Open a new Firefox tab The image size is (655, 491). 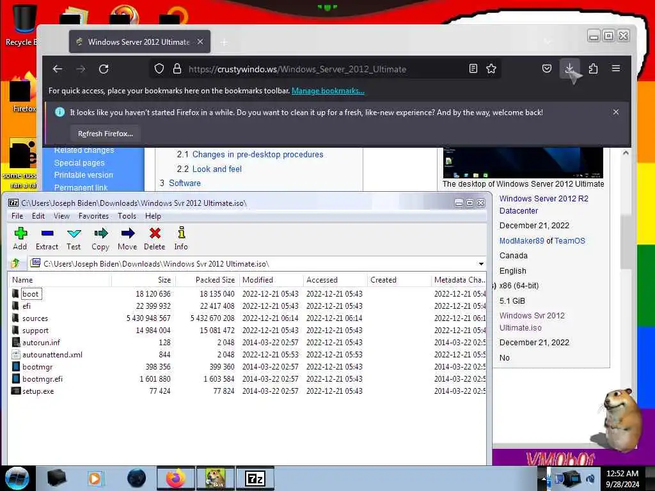(x=225, y=42)
